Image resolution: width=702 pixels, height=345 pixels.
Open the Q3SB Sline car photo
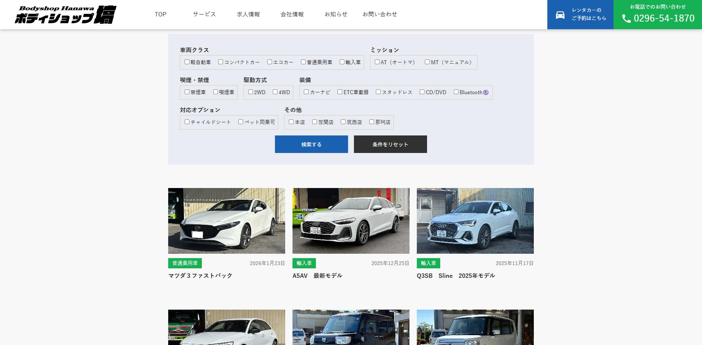click(475, 221)
